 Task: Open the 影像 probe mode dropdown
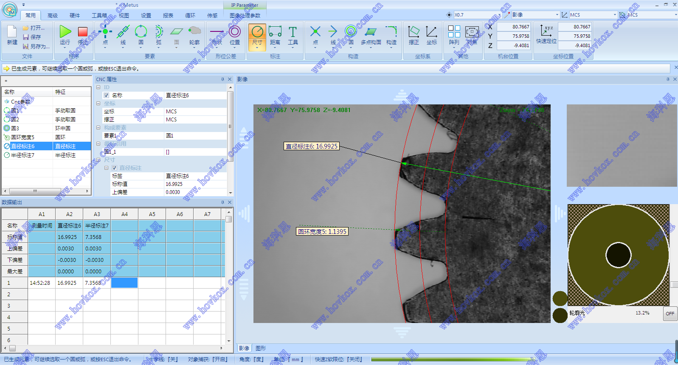pos(557,15)
